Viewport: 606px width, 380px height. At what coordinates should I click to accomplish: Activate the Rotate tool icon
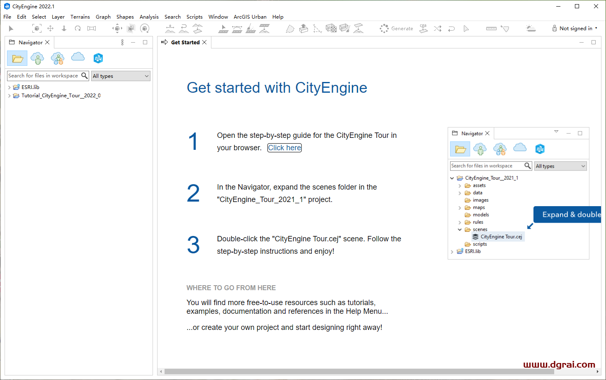click(78, 29)
